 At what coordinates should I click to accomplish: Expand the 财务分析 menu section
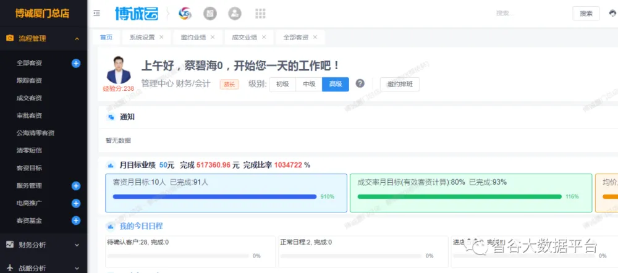tap(77, 245)
